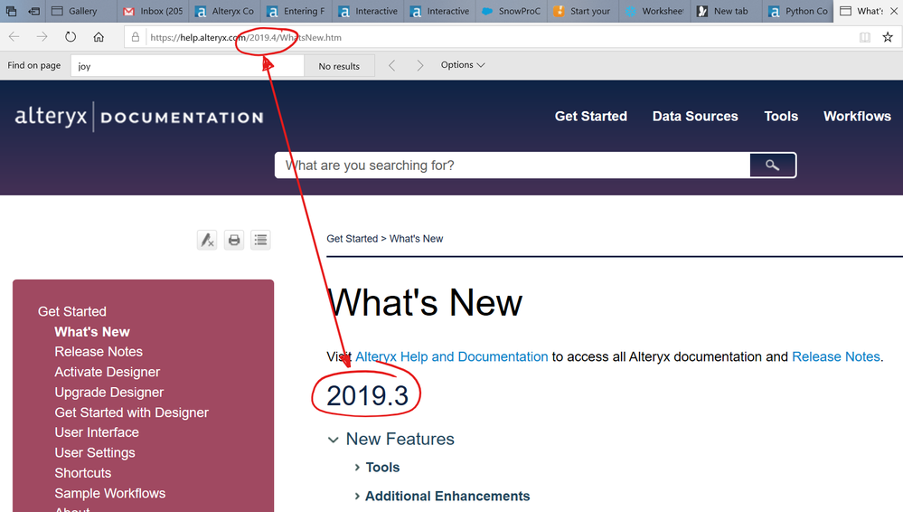Switch to the New tab tab
903x512 pixels.
(x=726, y=11)
